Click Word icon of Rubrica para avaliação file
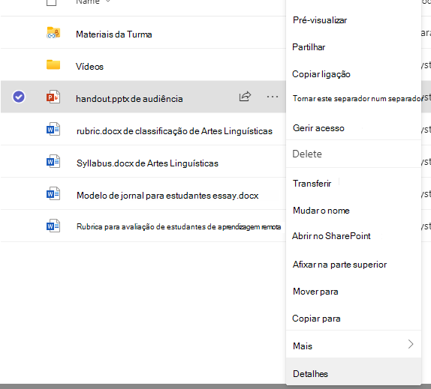431x389 pixels. (53, 226)
